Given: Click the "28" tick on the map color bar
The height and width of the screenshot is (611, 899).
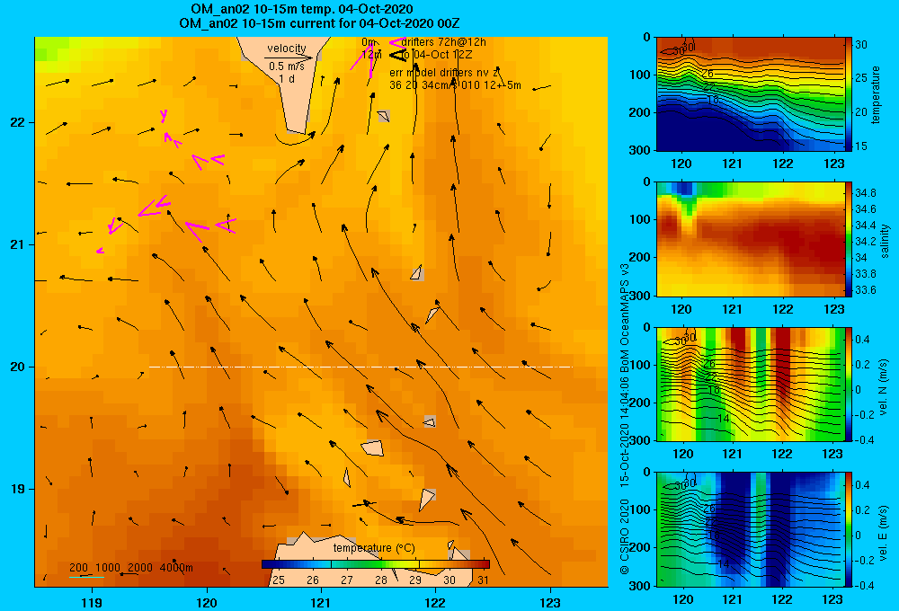Looking at the screenshot, I should point(381,580).
